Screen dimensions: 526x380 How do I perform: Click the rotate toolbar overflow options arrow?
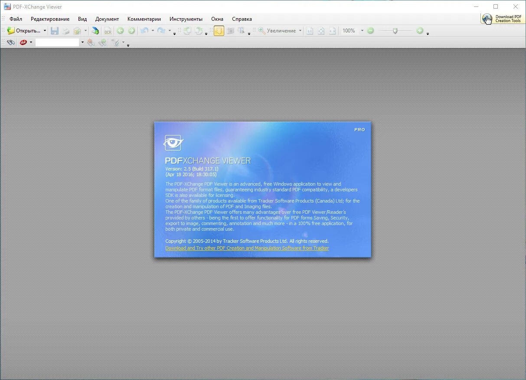point(206,33)
